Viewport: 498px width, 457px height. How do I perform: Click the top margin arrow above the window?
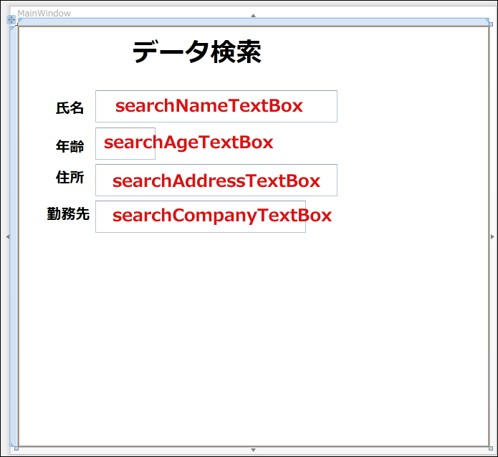253,15
